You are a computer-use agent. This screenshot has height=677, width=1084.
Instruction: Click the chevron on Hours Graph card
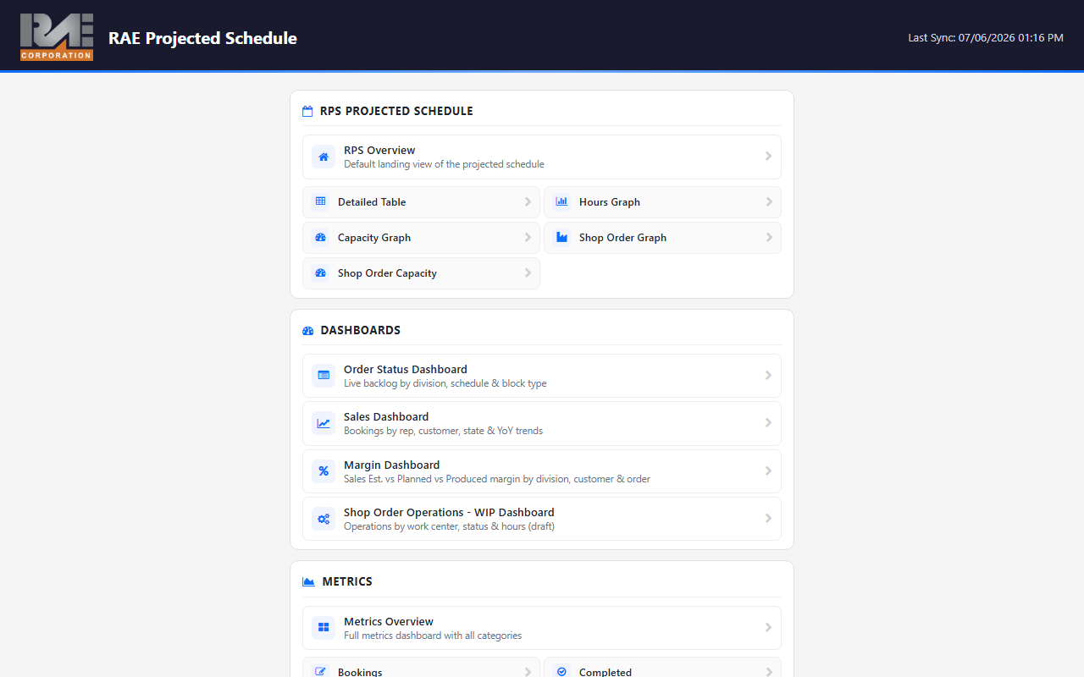[769, 202]
